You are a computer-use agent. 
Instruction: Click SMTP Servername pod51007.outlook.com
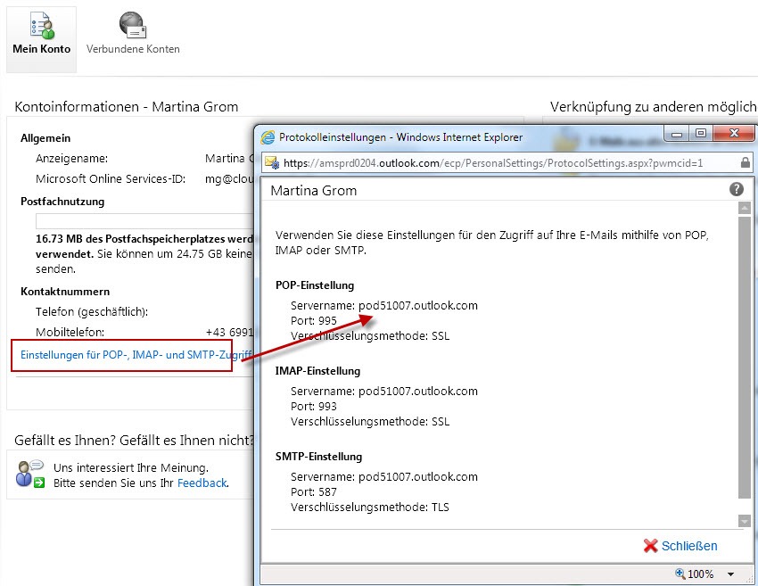tap(383, 476)
